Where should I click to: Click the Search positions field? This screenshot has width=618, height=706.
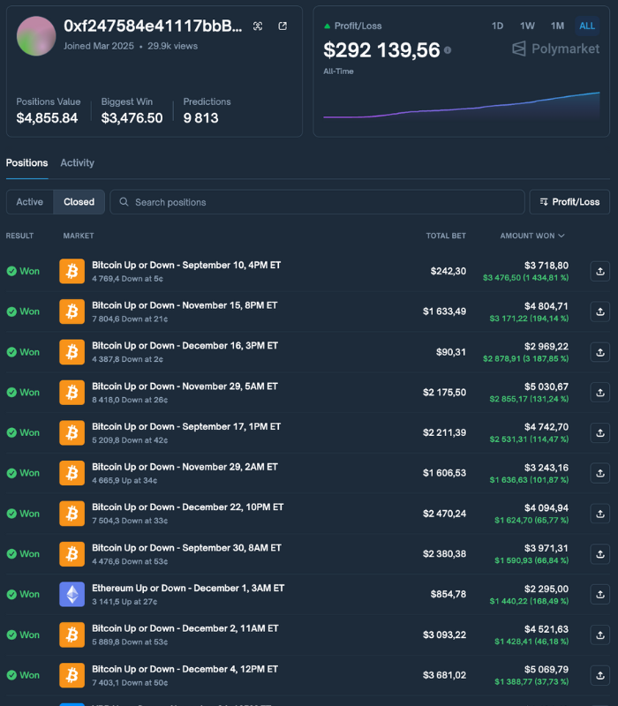click(317, 202)
